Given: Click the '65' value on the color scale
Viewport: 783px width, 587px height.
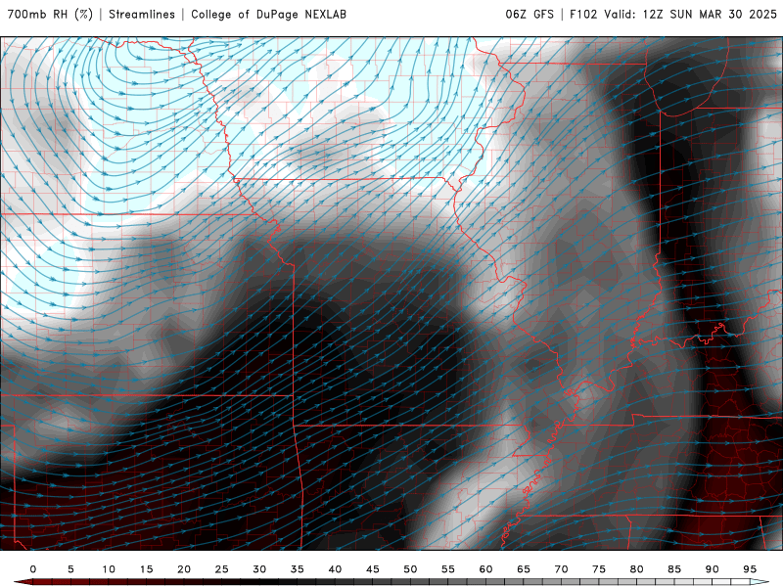Looking at the screenshot, I should 524,569.
